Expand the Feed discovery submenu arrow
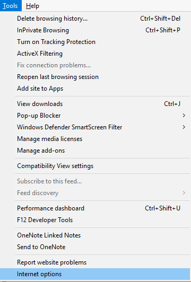 (x=184, y=193)
